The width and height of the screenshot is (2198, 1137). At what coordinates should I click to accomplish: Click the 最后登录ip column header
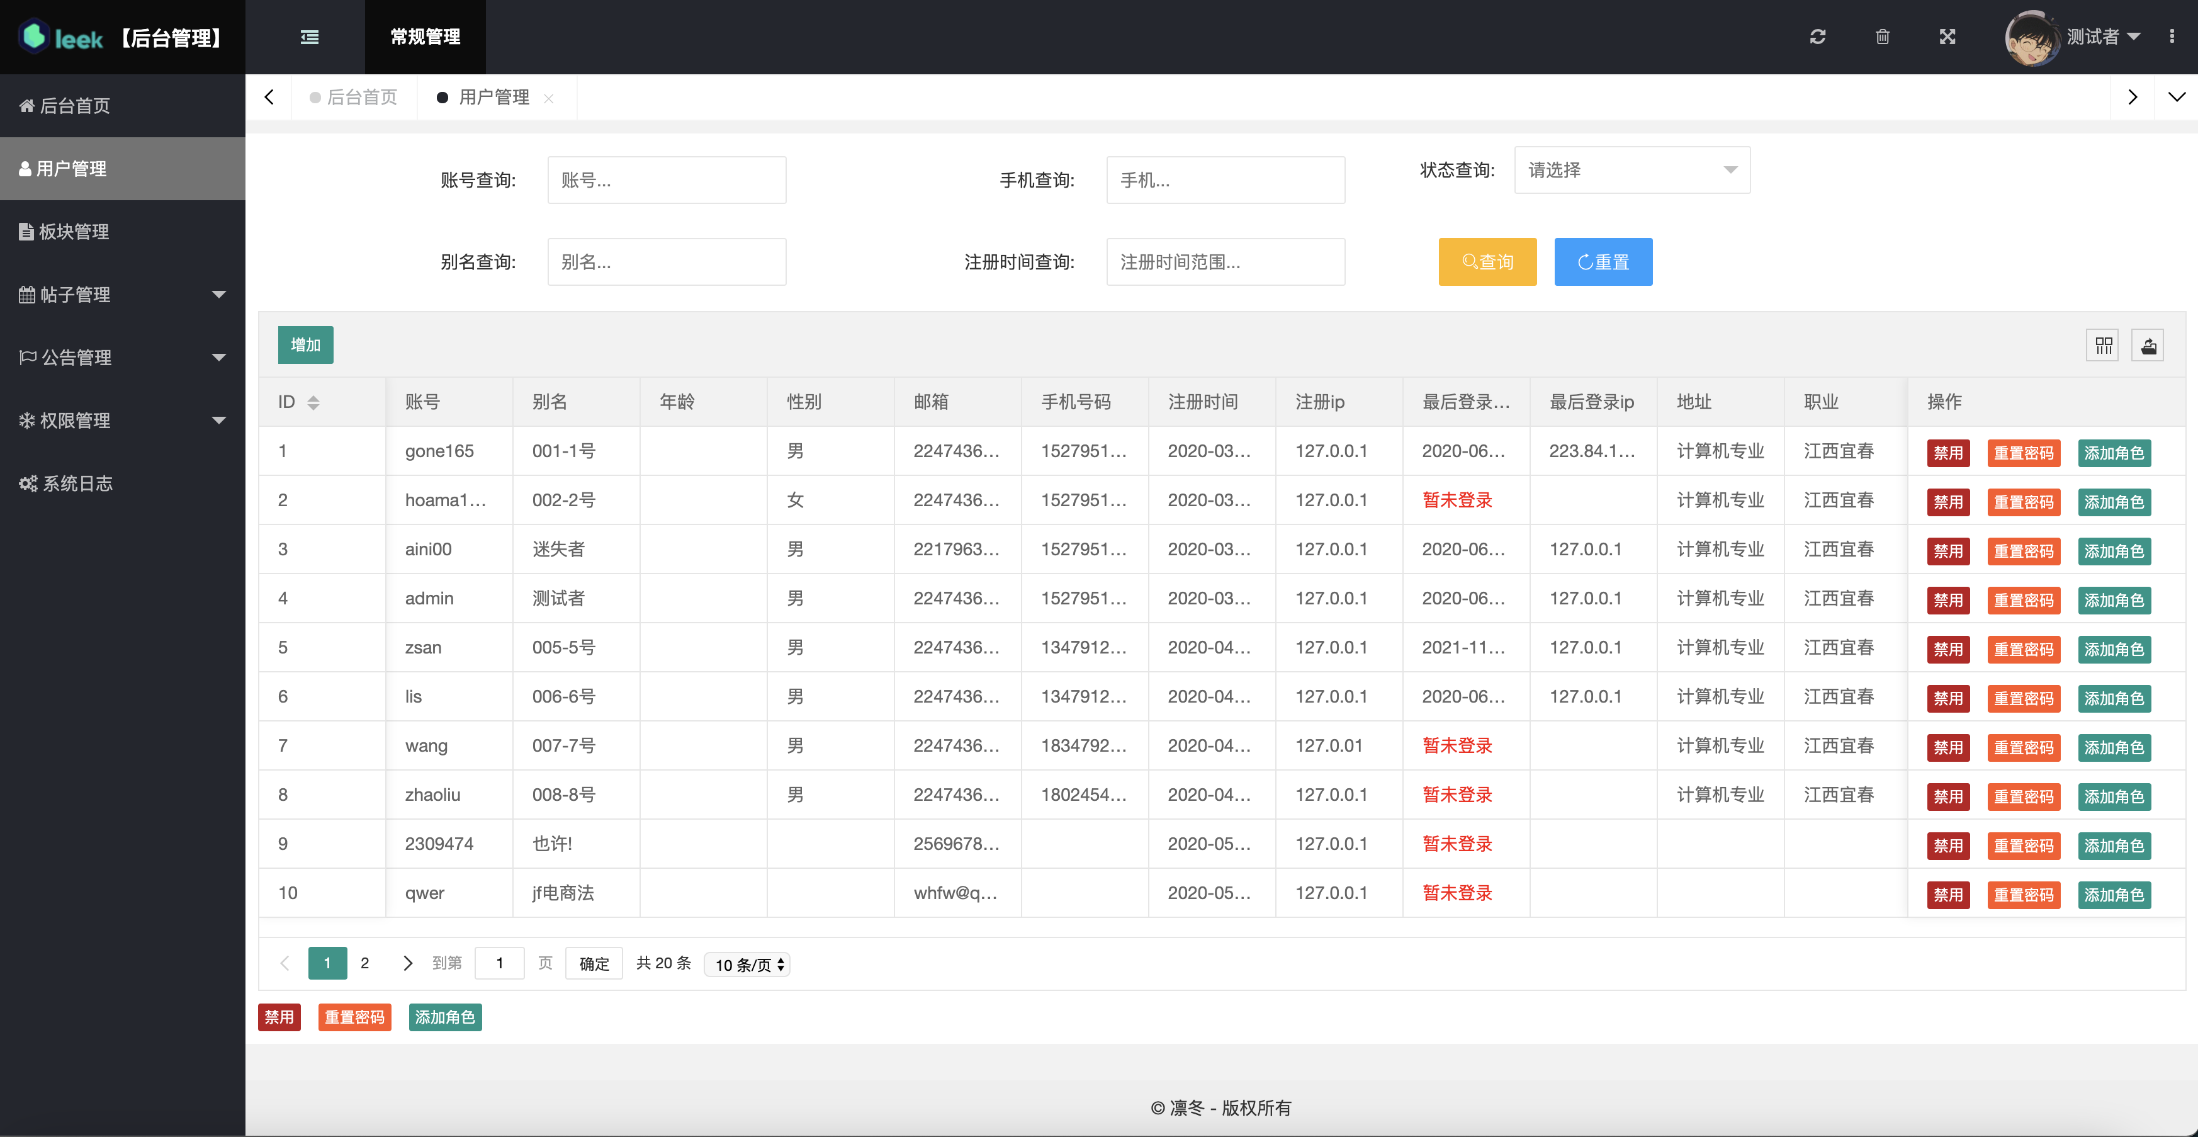tap(1593, 402)
